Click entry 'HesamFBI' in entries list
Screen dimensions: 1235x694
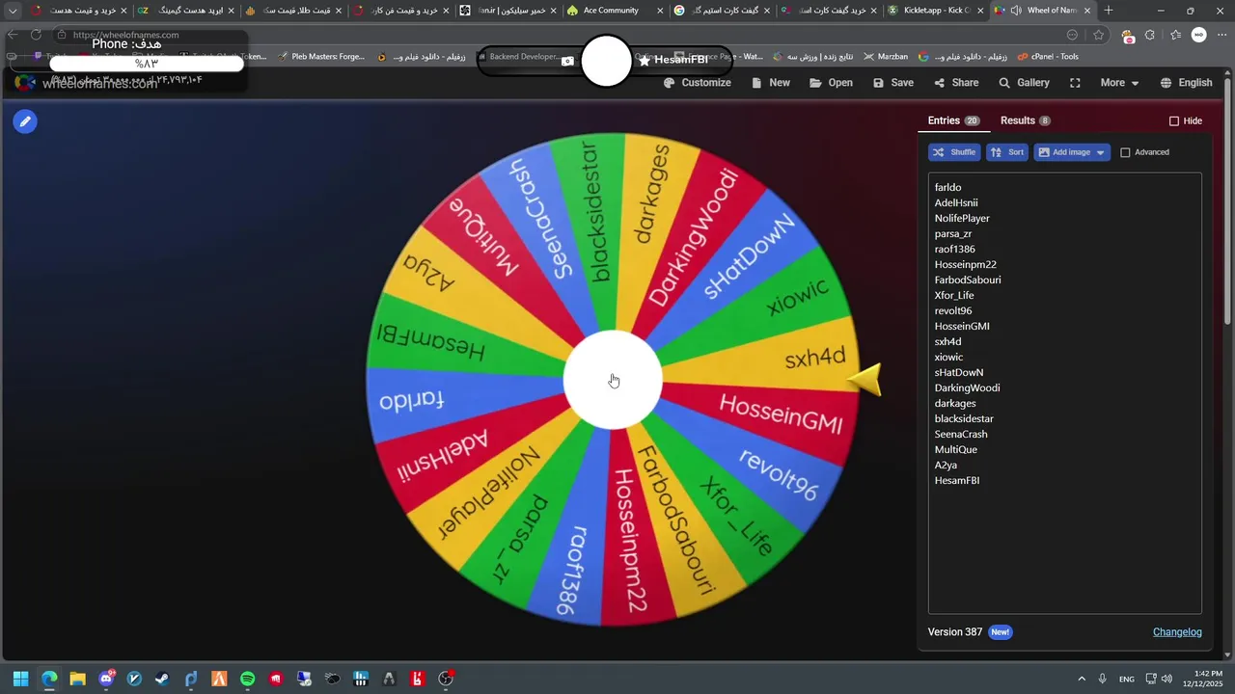(957, 480)
